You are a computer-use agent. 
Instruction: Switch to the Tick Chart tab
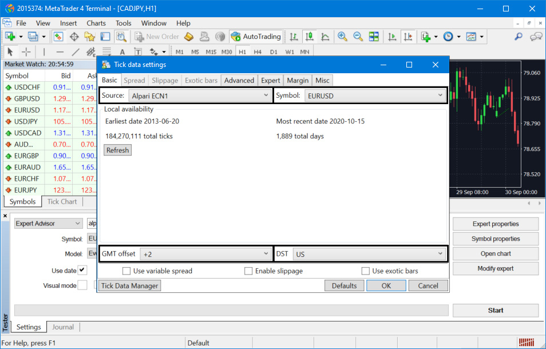62,201
